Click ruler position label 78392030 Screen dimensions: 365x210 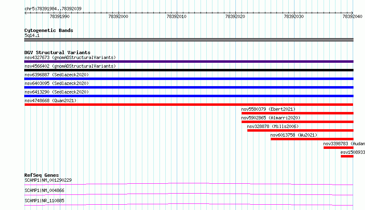pyautogui.click(x=294, y=16)
